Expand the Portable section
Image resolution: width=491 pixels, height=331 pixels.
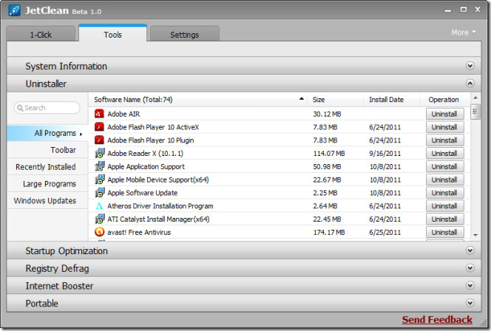click(x=470, y=303)
